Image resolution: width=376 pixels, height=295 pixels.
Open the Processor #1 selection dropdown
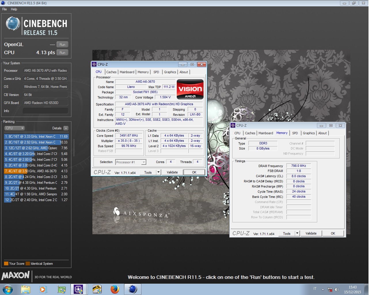pyautogui.click(x=131, y=162)
